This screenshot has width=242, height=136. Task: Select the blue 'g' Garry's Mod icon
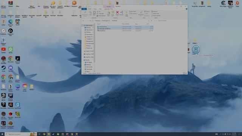point(18,105)
